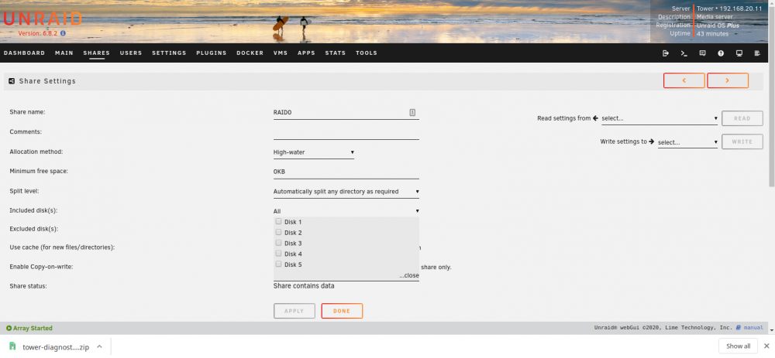Click the 'Excluded disk(s):' label
The width and height of the screenshot is (775, 358).
[x=34, y=230]
